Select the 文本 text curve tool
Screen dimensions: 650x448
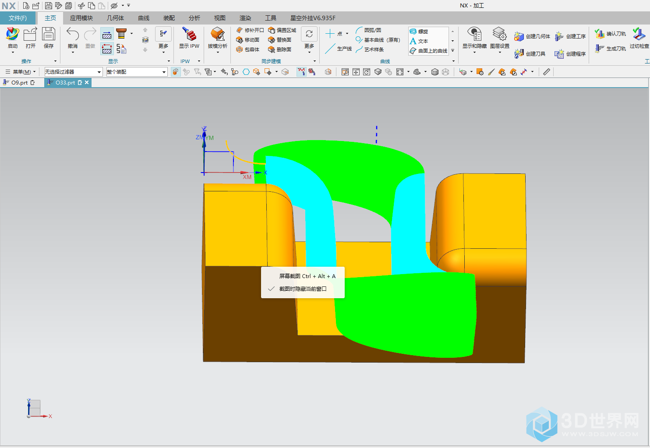419,41
